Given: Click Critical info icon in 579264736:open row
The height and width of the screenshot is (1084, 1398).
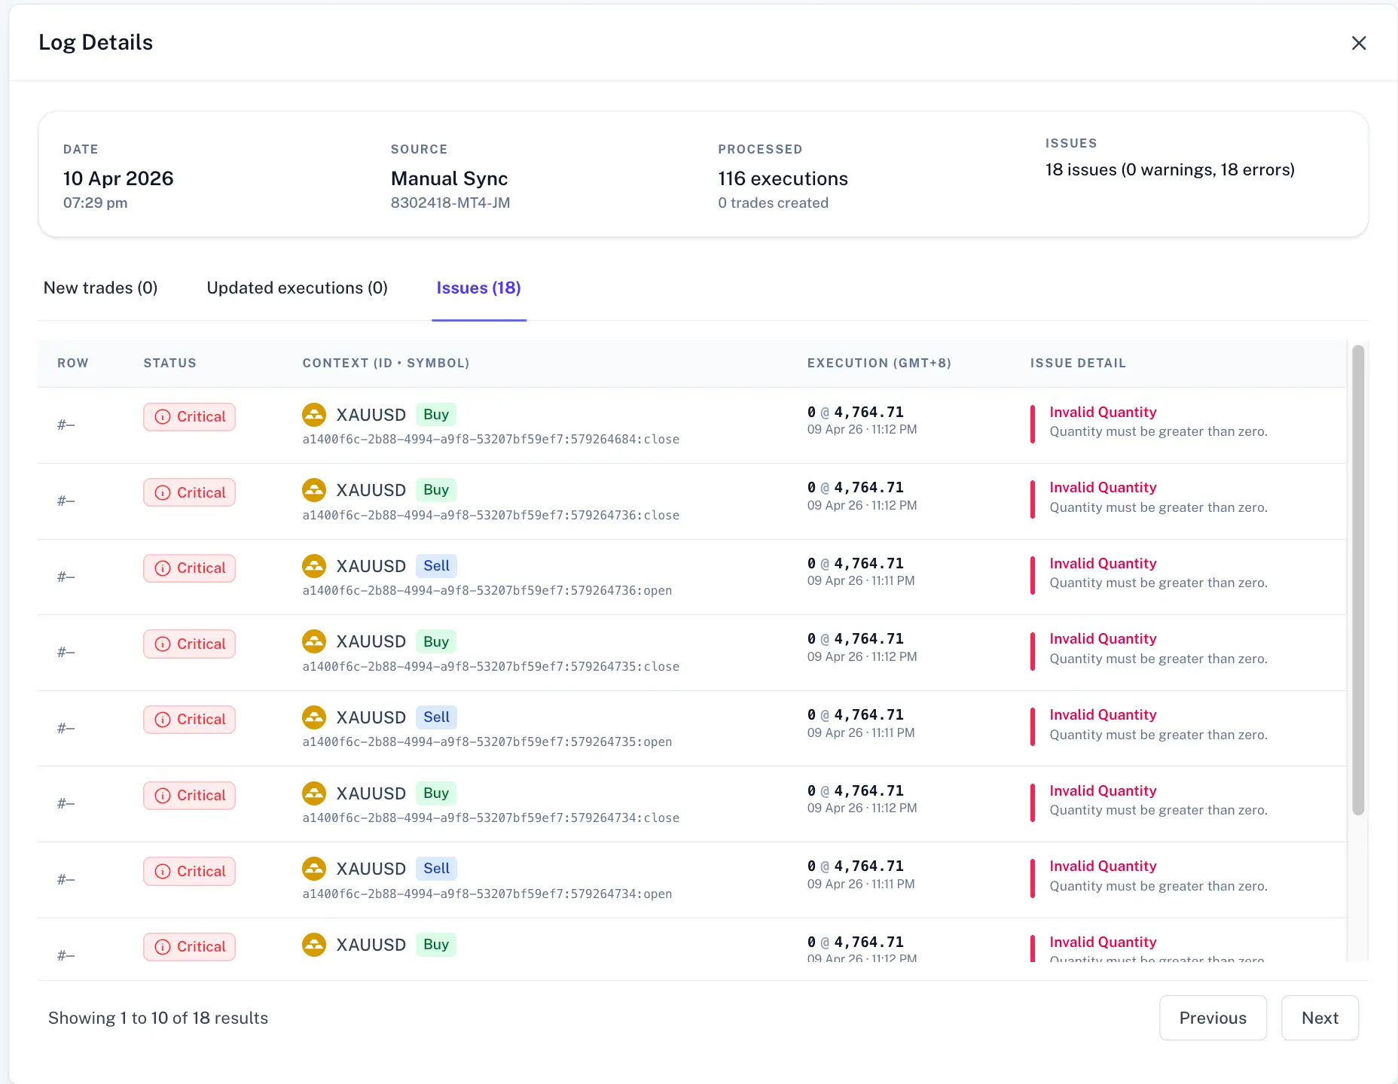Looking at the screenshot, I should pyautogui.click(x=163, y=568).
